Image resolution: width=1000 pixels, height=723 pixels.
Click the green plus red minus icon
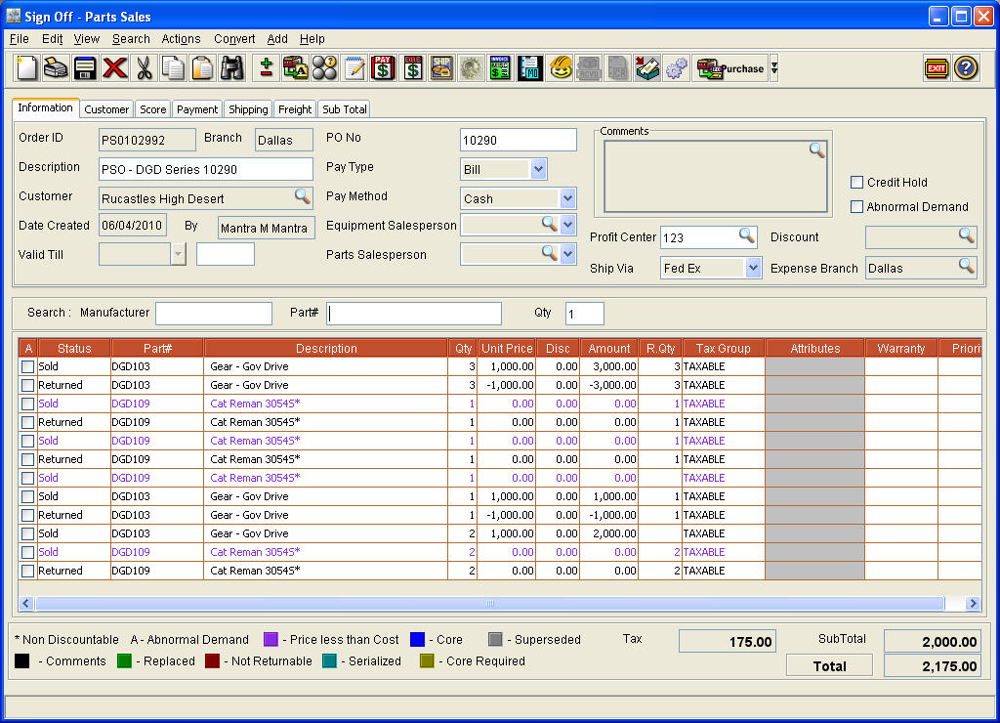click(x=267, y=67)
